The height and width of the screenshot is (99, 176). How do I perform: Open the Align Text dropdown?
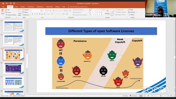[x=77, y=12]
